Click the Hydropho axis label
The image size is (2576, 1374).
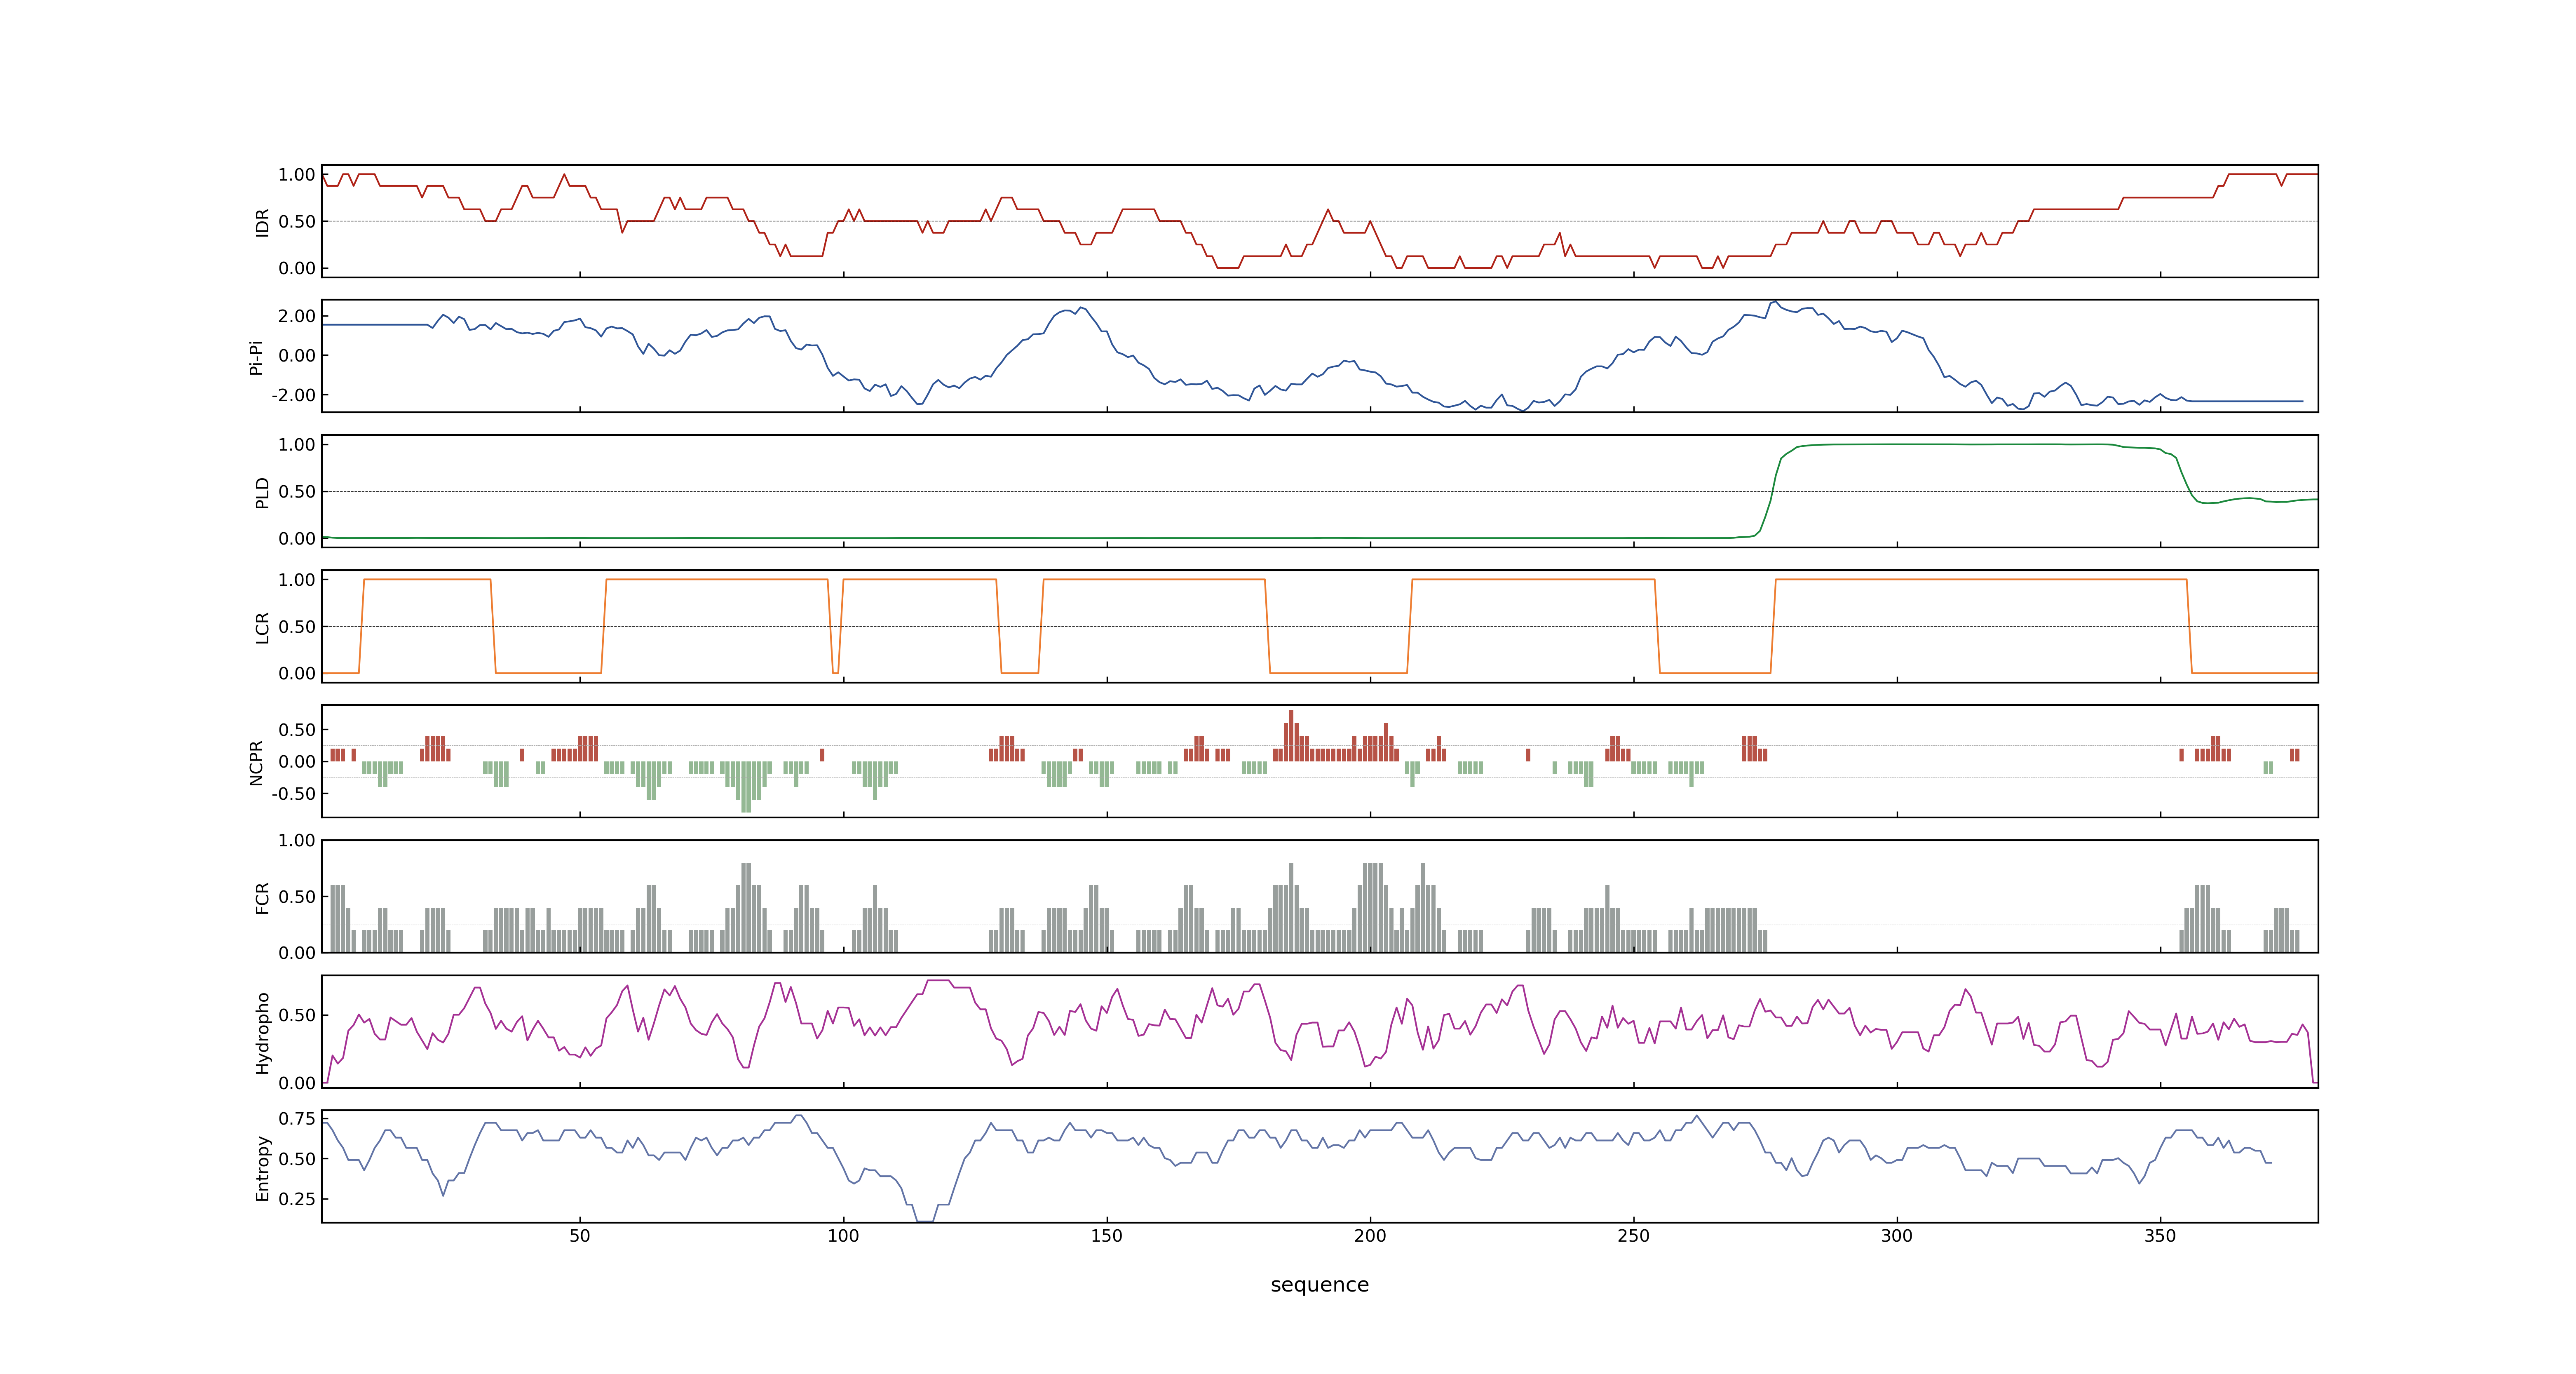pyautogui.click(x=262, y=1033)
